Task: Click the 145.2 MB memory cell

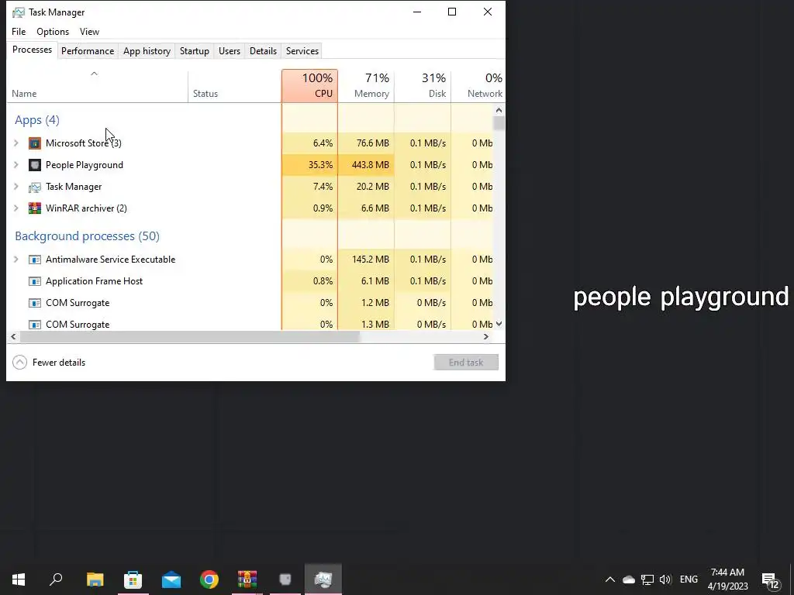Action: click(366, 260)
